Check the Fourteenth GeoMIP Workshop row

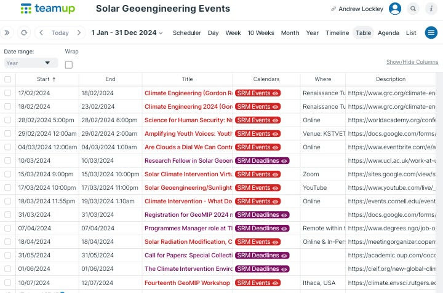point(7,283)
